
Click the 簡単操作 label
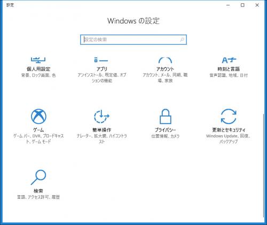point(102,130)
